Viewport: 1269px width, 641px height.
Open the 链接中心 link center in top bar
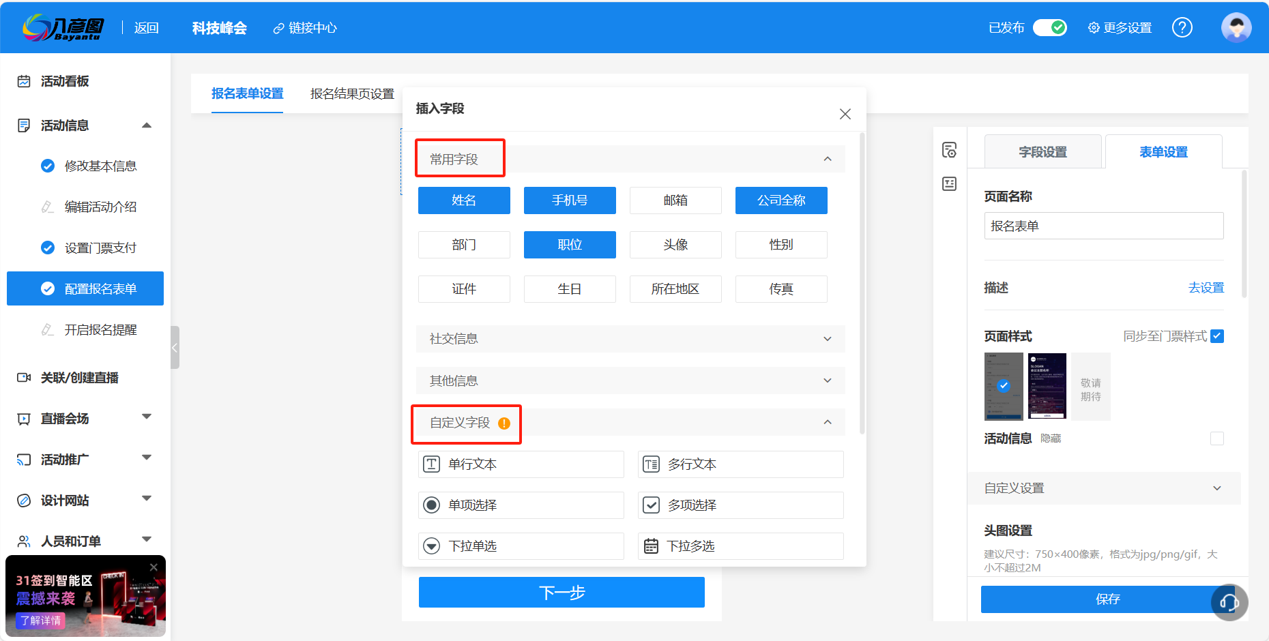coord(305,28)
